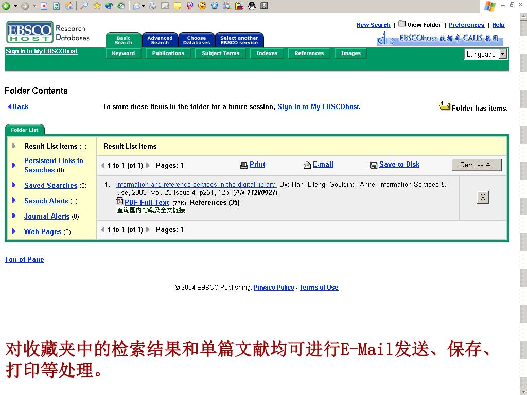Click the Keyword sub-tab
This screenshot has width=527, height=395.
pos(124,53)
